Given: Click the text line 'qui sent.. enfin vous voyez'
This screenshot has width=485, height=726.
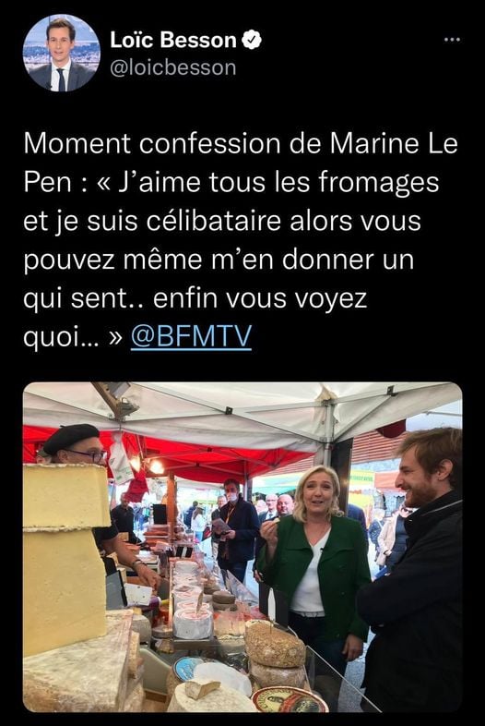Looking at the screenshot, I should tap(195, 298).
